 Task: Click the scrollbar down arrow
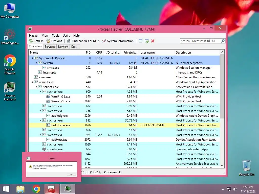[x=222, y=166]
